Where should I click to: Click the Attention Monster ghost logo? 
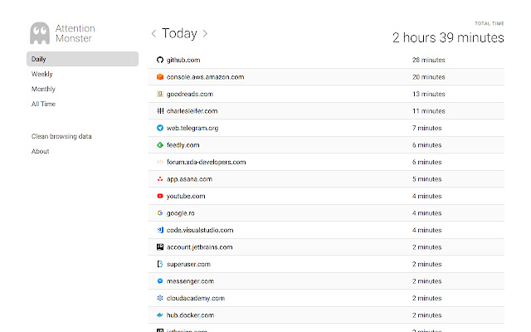pyautogui.click(x=40, y=33)
